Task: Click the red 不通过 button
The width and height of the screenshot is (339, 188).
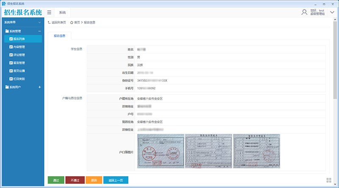Action: coord(75,180)
